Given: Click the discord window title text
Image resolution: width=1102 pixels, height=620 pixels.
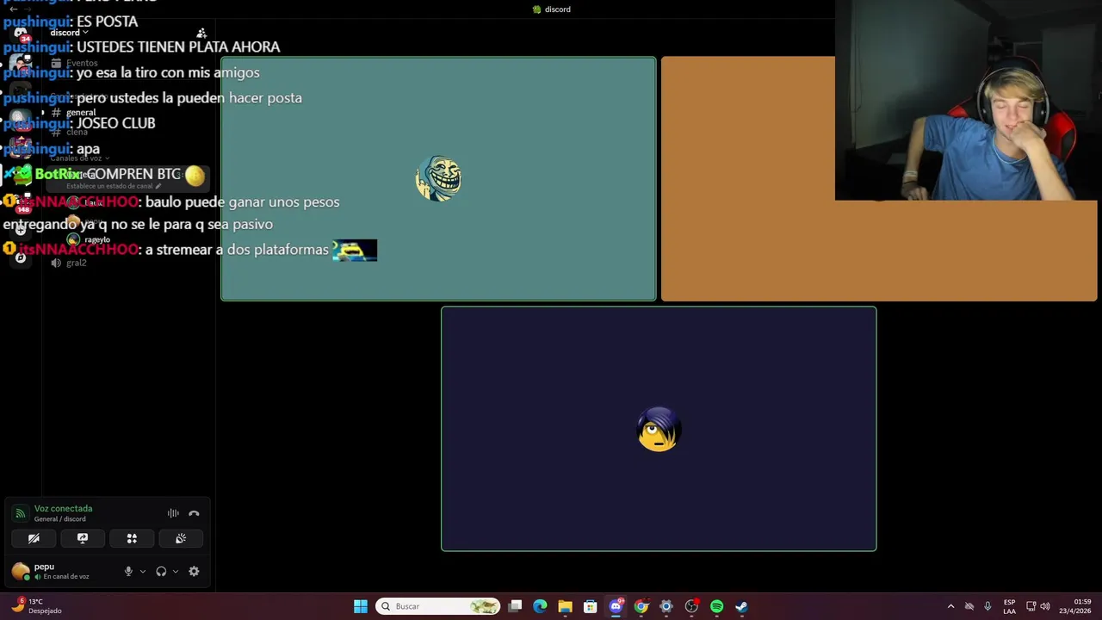Looking at the screenshot, I should pos(557,9).
